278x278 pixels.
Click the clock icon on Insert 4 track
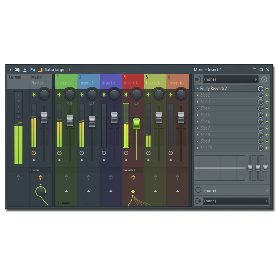click(x=126, y=153)
